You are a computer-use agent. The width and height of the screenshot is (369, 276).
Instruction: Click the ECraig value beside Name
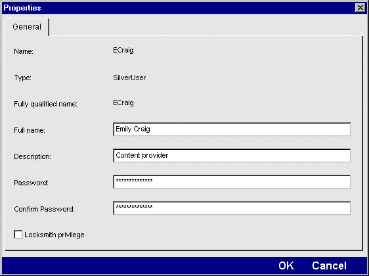[x=123, y=51]
